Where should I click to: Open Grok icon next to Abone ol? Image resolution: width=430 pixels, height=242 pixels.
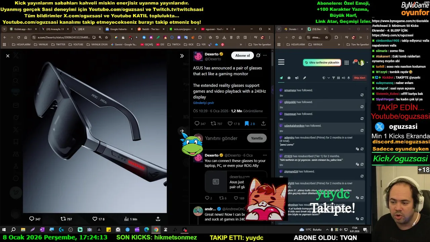258,55
